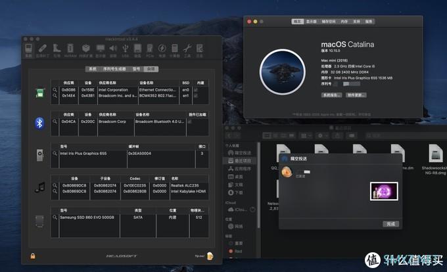Open the Calculator section in Hackintool
Screen dimensions: 447x272
(x=174, y=51)
